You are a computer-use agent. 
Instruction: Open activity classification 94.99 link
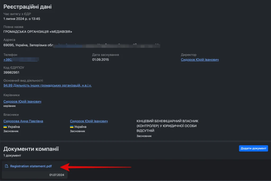coord(47,85)
